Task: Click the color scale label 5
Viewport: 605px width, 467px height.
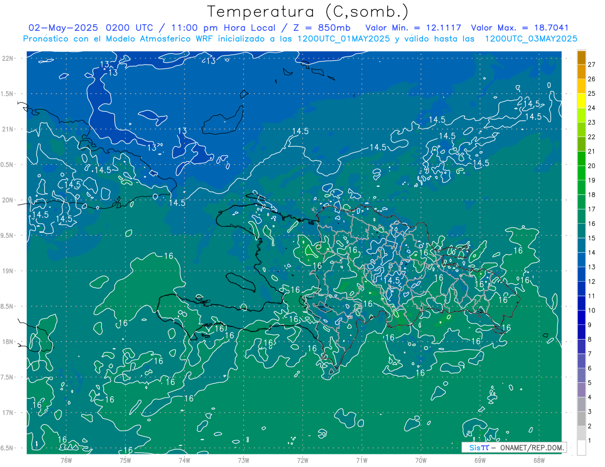Action: click(x=589, y=383)
